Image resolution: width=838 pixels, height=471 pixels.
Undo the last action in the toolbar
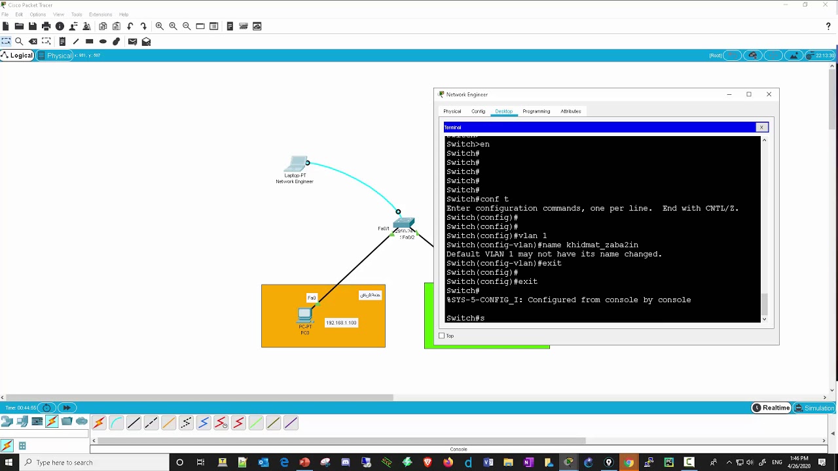[x=130, y=26]
